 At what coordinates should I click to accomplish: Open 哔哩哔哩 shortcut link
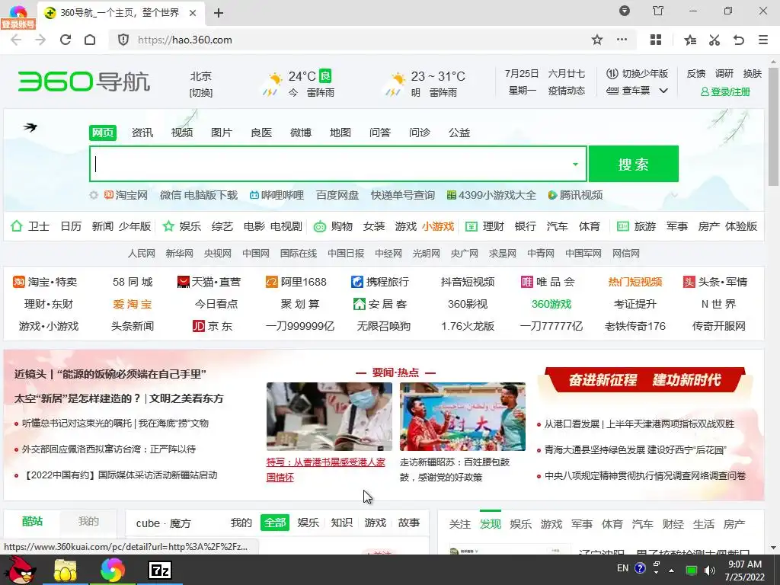(x=277, y=195)
